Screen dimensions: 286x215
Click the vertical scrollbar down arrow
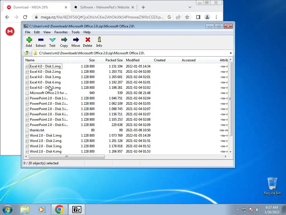click(x=230, y=152)
